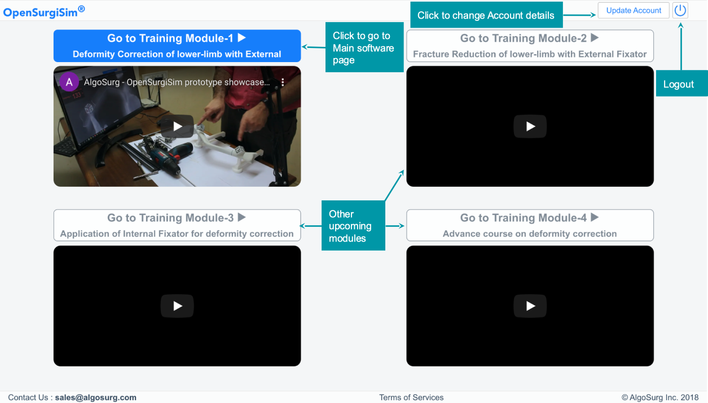This screenshot has height=403, width=708.
Task: Select Go to Training Module-4 button
Action: click(530, 225)
